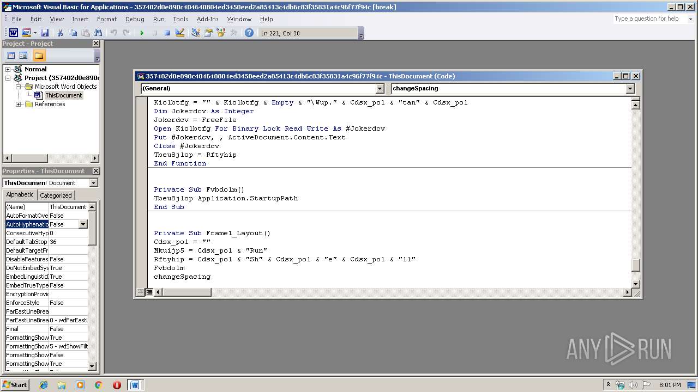
Task: Click the Redo toolbar icon
Action: pyautogui.click(x=126, y=33)
